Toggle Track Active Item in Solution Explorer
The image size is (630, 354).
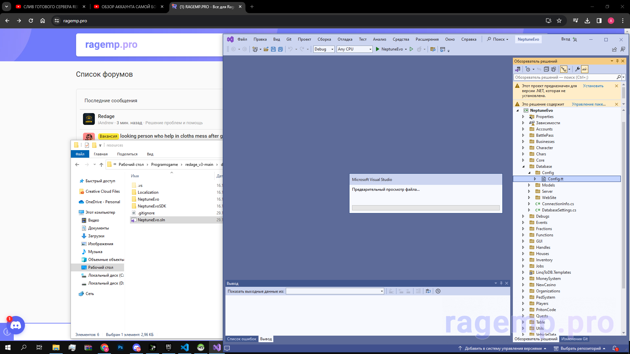[x=564, y=69]
